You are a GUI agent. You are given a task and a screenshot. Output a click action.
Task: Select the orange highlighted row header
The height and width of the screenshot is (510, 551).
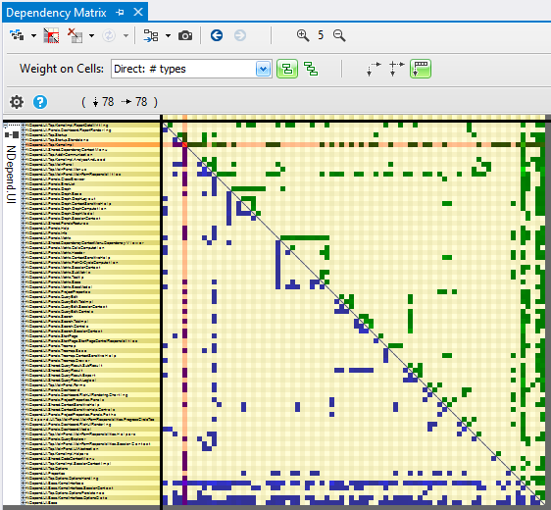point(92,144)
